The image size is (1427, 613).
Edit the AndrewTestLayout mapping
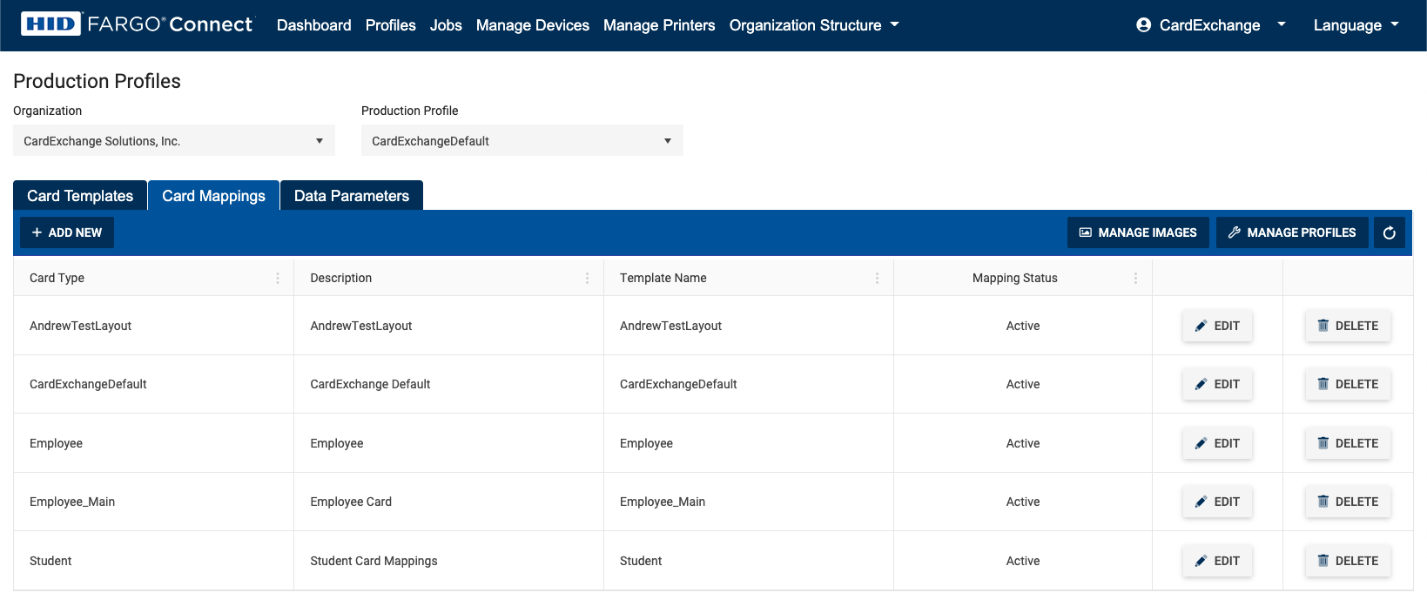[1217, 326]
